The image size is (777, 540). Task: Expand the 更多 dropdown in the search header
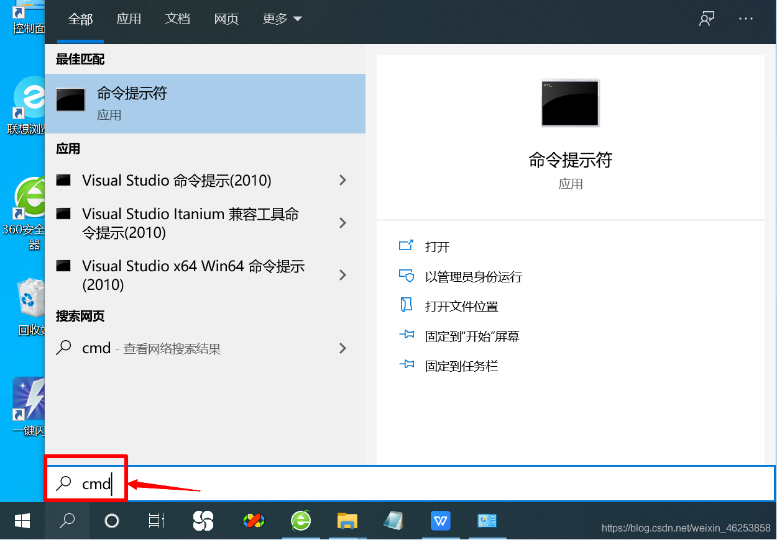(x=282, y=19)
